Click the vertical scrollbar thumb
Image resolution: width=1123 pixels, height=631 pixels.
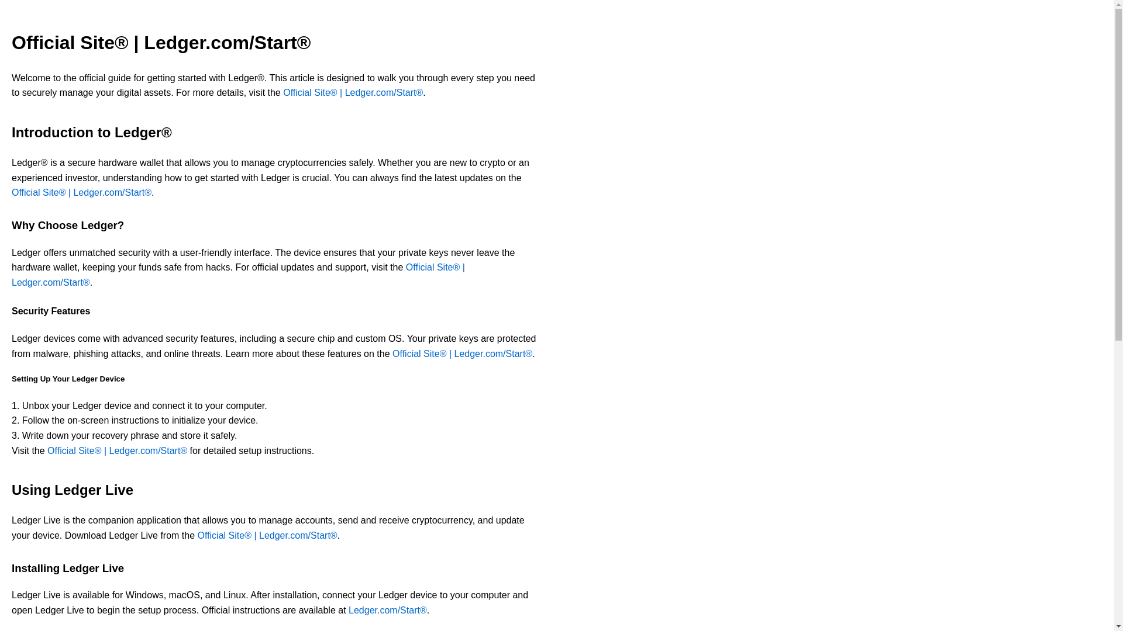coord(1118,175)
